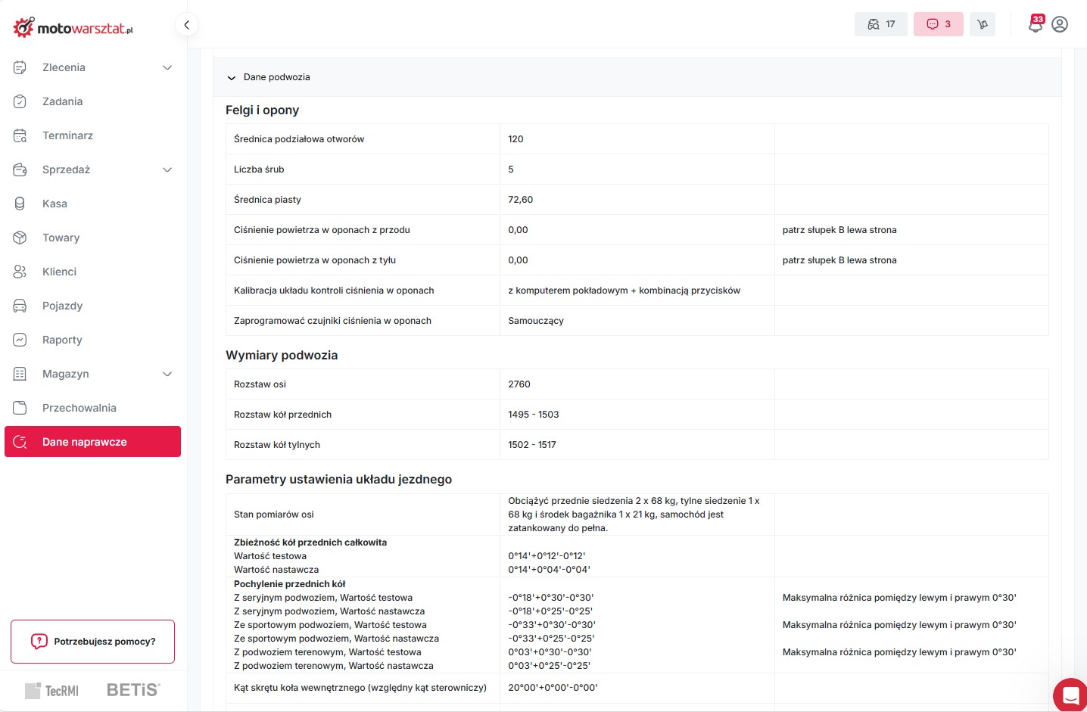Click the motowarsztat.pl logo
Image resolution: width=1087 pixels, height=712 pixels.
(x=73, y=28)
